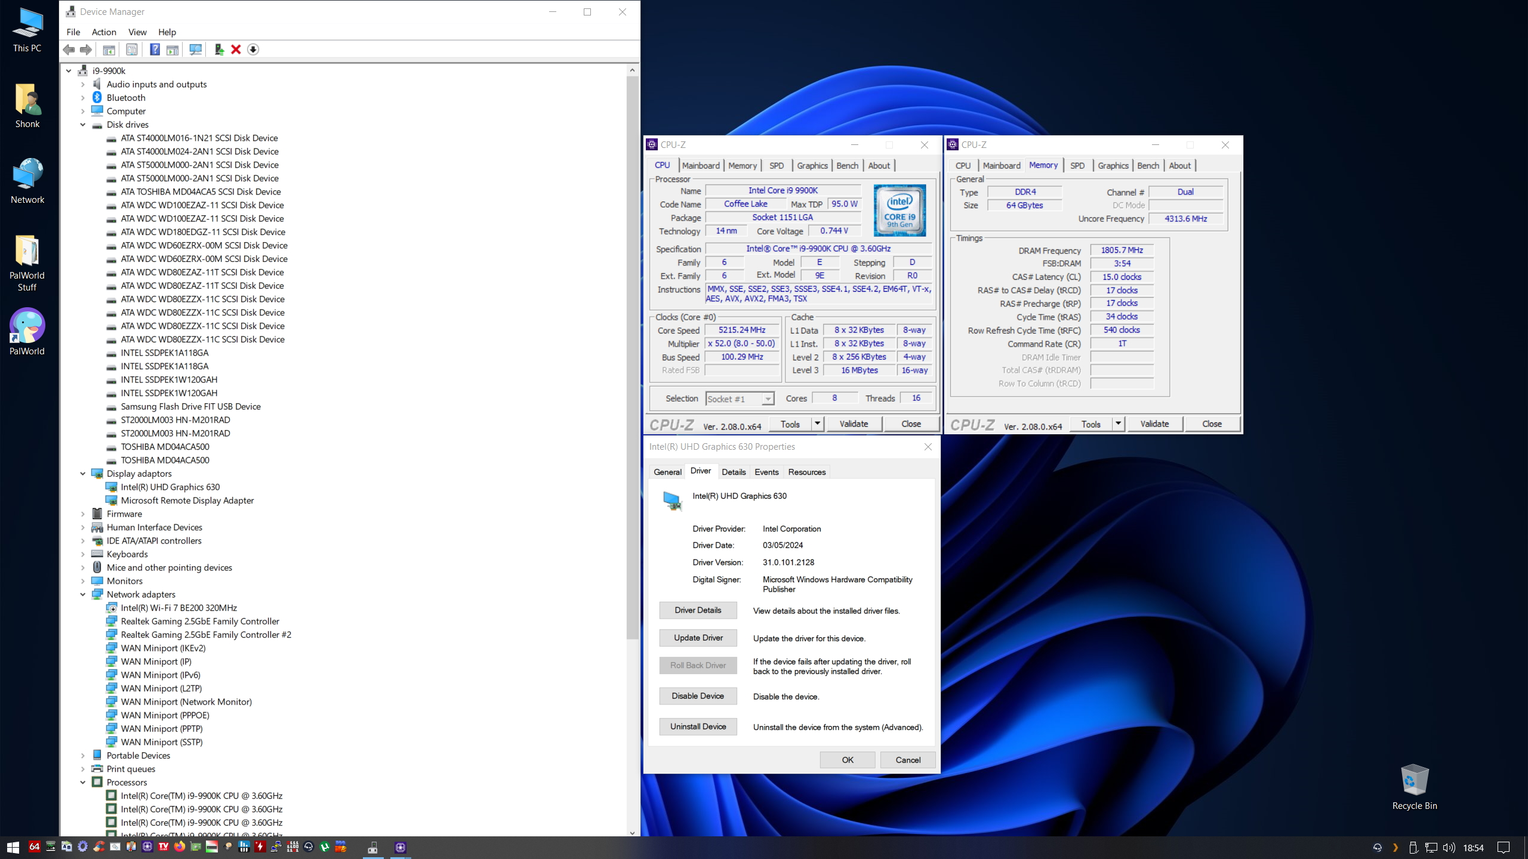Click the Intel Core i9 logo in CPU-Z
This screenshot has height=859, width=1528.
(900, 210)
